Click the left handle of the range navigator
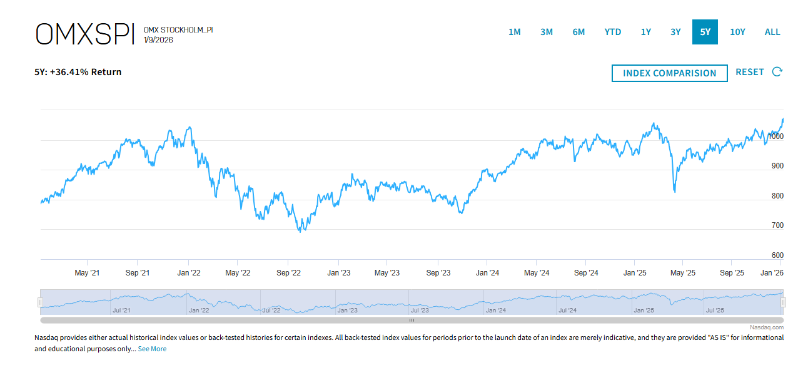This screenshot has height=365, width=788. pos(41,302)
